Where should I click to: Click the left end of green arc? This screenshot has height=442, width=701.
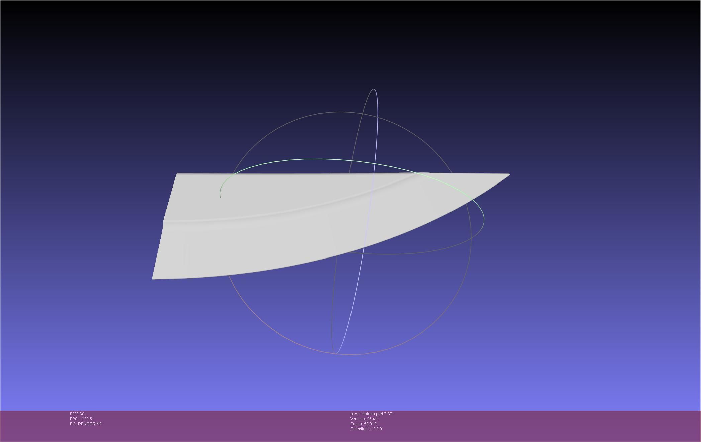[x=220, y=197]
